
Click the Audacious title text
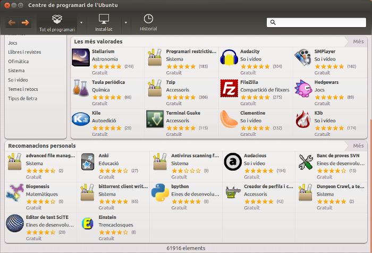tap(255, 156)
